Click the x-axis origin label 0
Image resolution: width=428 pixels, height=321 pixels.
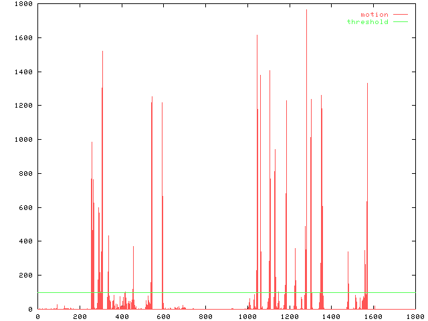[x=37, y=316]
